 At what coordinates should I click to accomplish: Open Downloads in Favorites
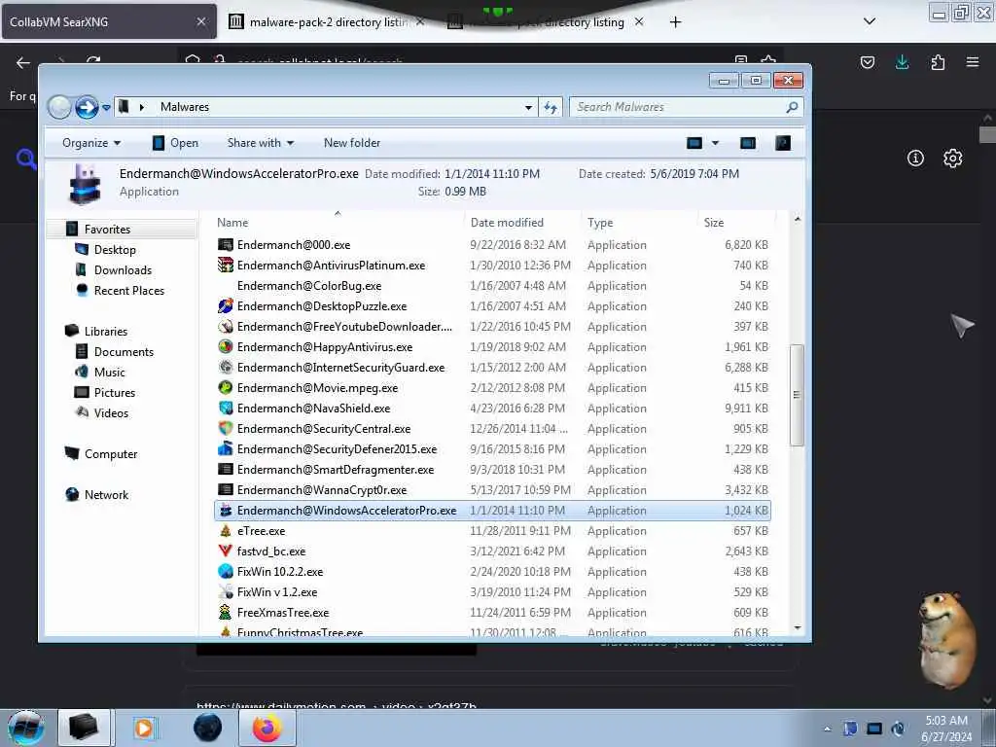coord(123,270)
